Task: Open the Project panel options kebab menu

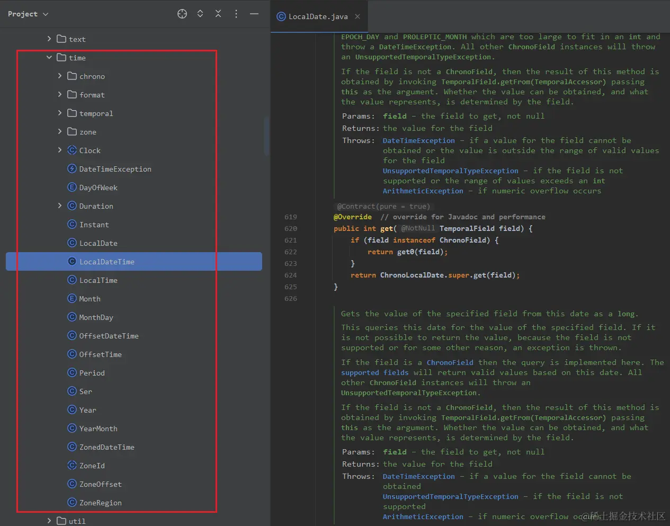Action: click(x=236, y=14)
